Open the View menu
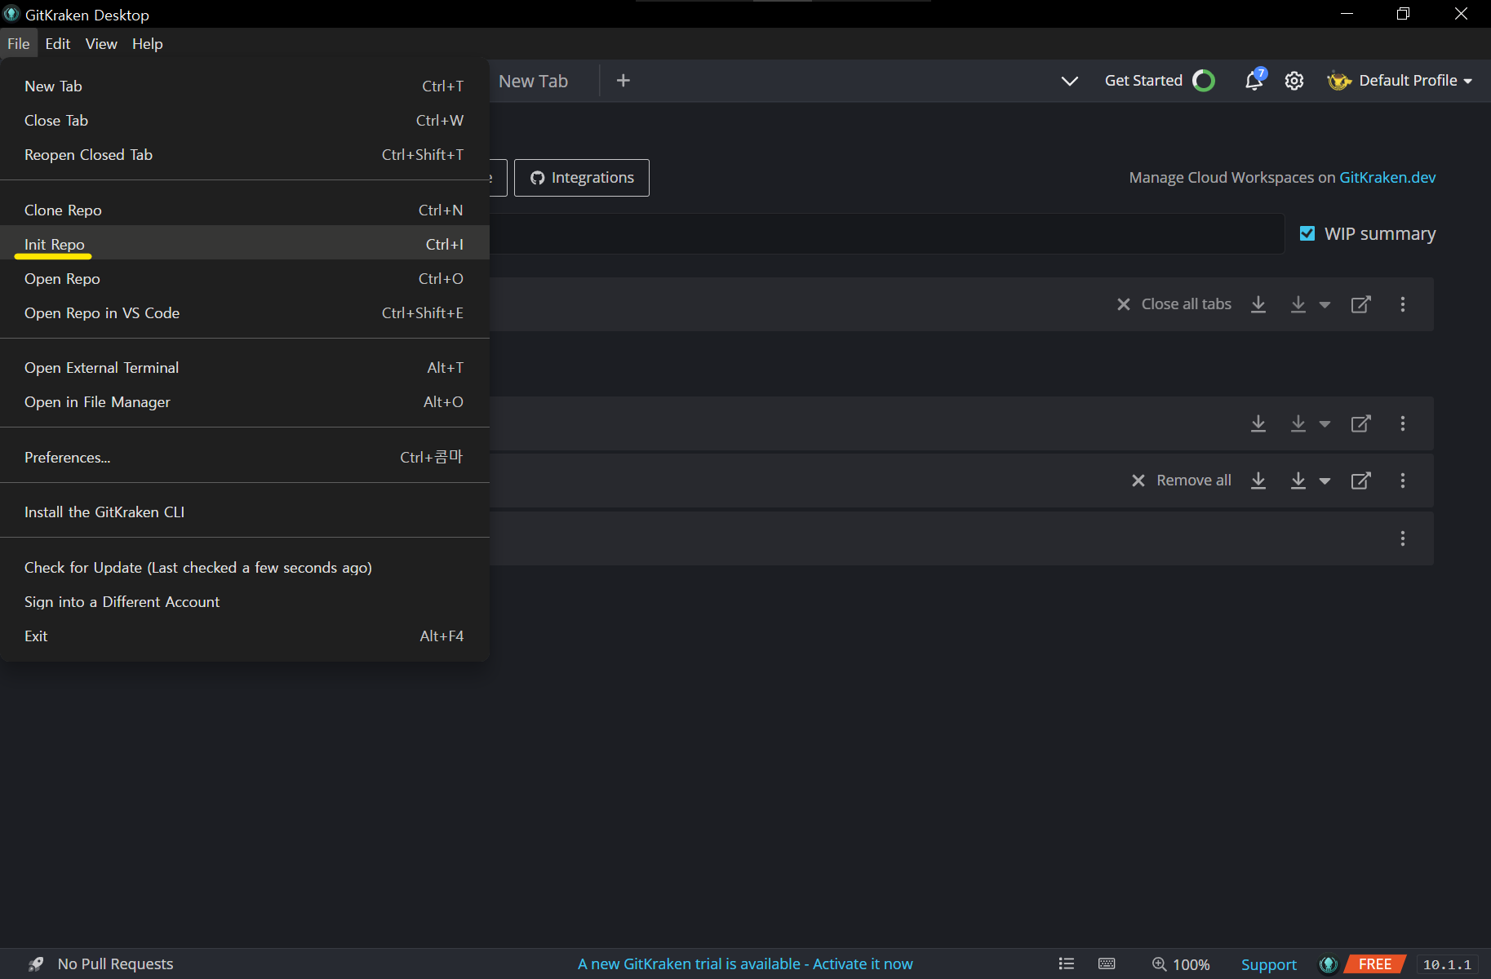Viewport: 1491px width, 979px height. (x=101, y=43)
